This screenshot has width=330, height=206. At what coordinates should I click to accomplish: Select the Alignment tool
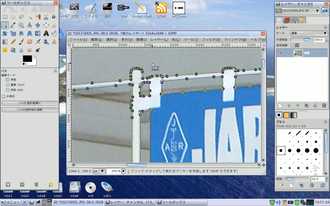pos(46,25)
